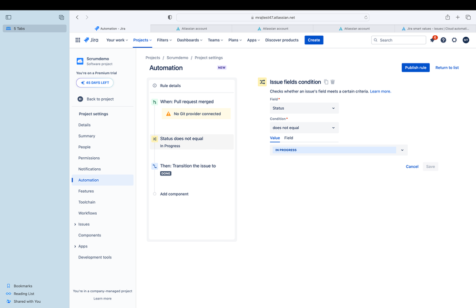Viewport: 476px width, 308px height.
Task: Switch to the Value tab
Action: coord(275,138)
